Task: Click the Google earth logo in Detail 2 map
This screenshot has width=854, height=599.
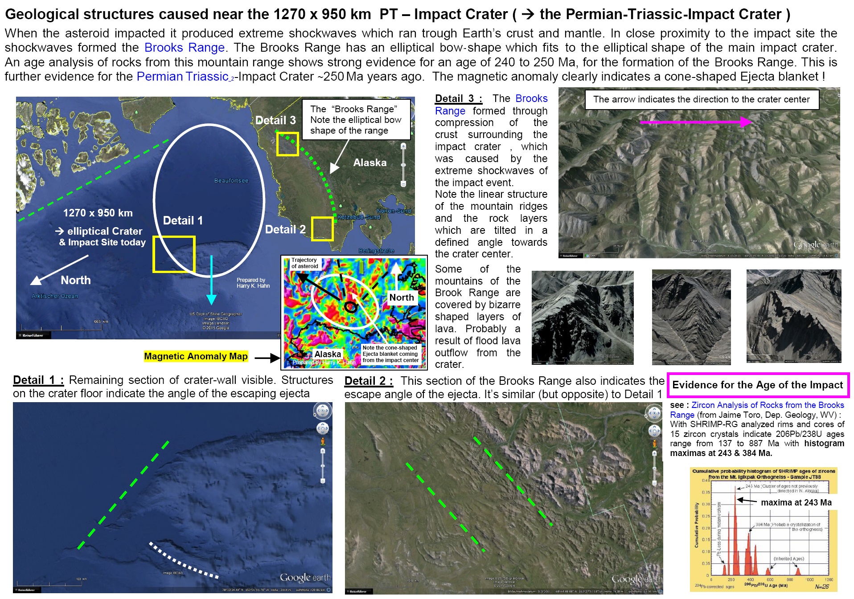Action: [637, 579]
